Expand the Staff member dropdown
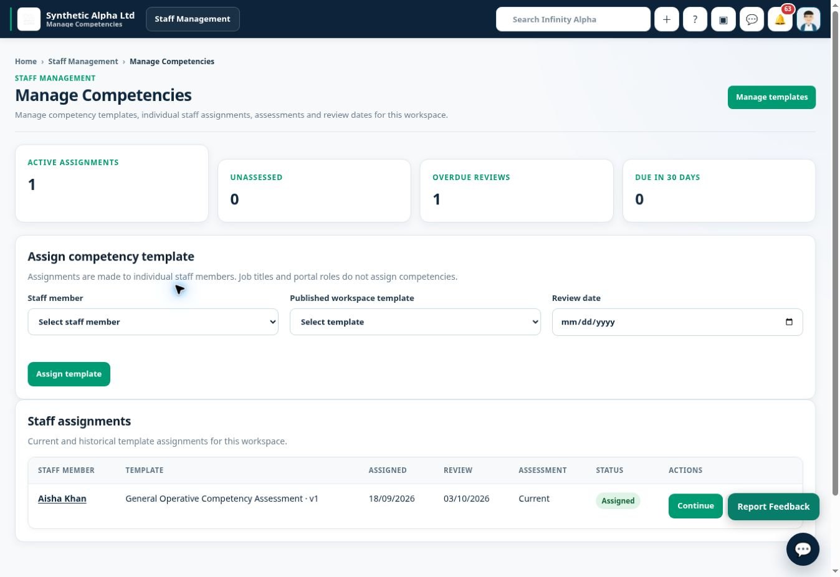This screenshot has width=840, height=577. point(153,322)
